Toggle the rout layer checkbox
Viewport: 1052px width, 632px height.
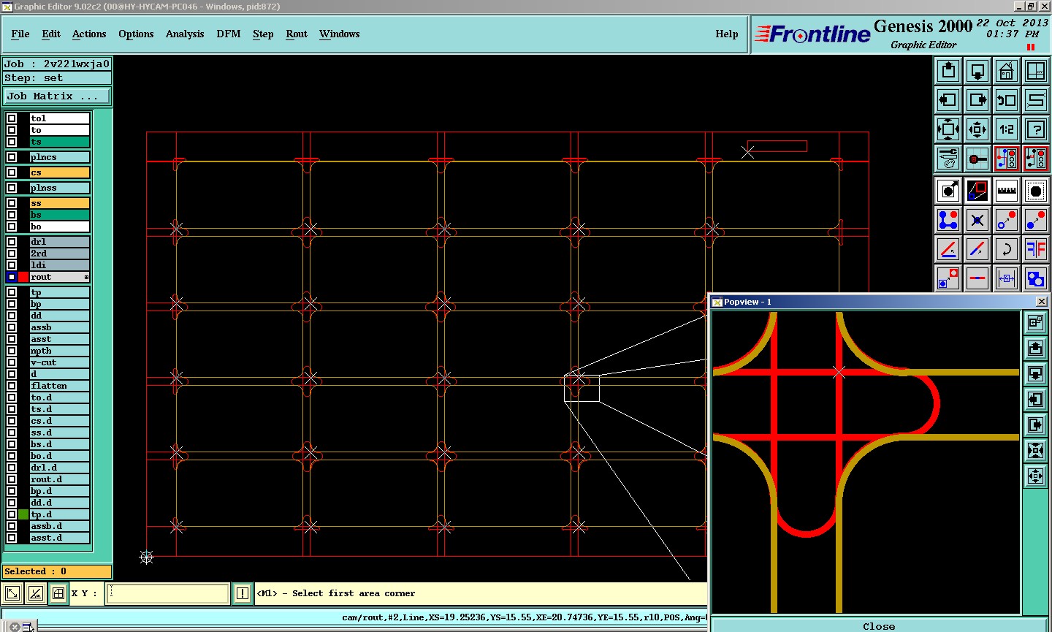[x=12, y=277]
